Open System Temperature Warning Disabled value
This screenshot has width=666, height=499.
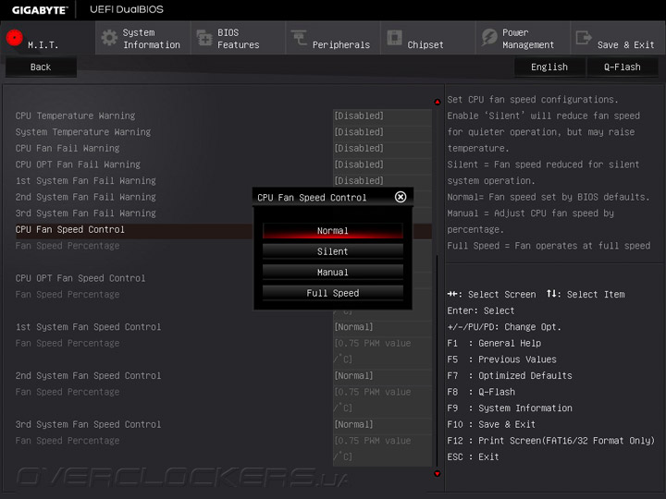click(x=382, y=132)
